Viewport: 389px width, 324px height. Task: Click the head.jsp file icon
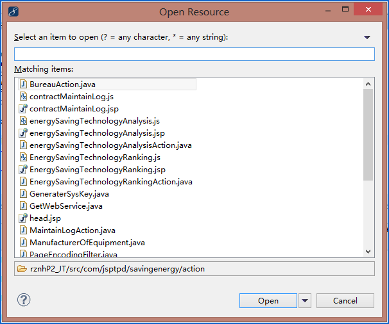click(23, 218)
